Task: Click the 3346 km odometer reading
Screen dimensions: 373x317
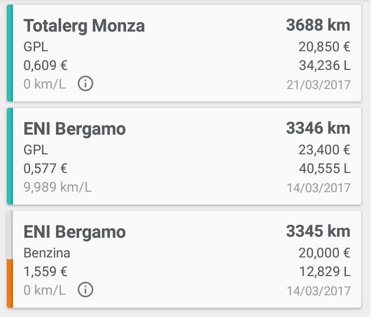Action: (x=318, y=128)
